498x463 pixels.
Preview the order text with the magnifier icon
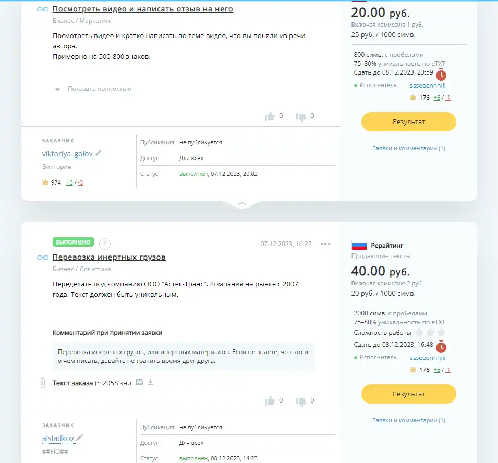click(x=140, y=382)
